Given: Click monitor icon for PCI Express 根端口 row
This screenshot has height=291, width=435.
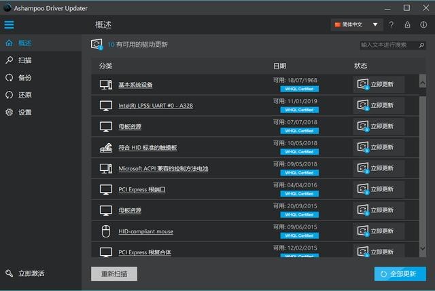Looking at the screenshot, I should tap(106, 189).
